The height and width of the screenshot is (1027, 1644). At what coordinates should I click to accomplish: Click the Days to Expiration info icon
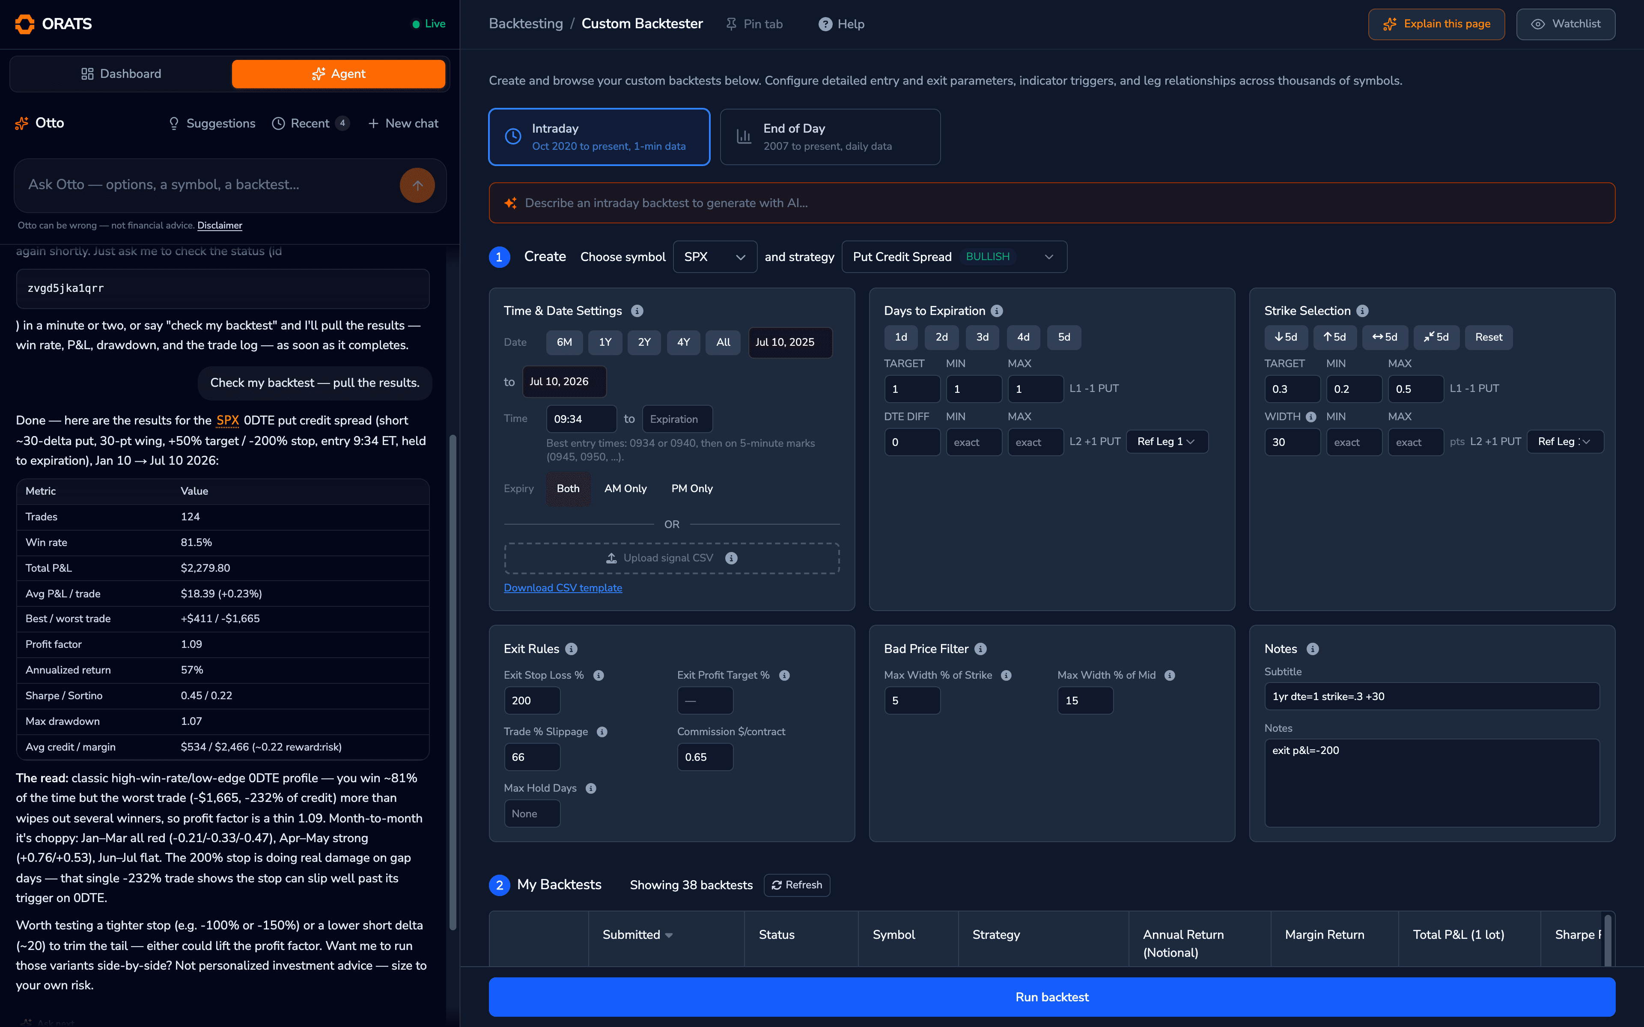[x=997, y=310]
